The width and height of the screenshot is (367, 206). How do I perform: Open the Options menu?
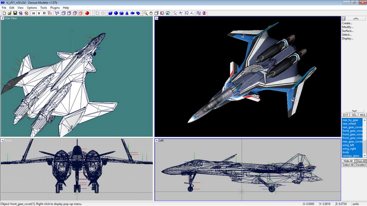coord(32,8)
